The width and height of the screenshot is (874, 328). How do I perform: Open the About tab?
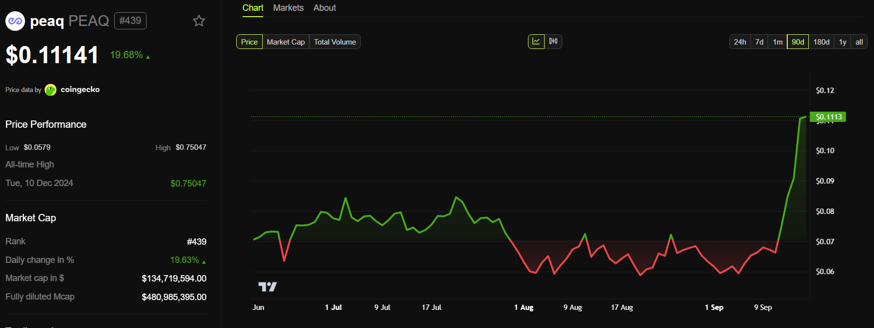click(325, 8)
